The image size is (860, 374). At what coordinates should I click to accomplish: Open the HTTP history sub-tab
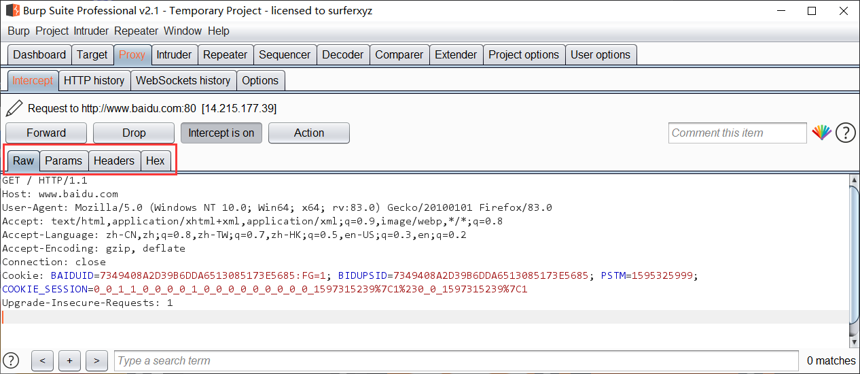(94, 80)
